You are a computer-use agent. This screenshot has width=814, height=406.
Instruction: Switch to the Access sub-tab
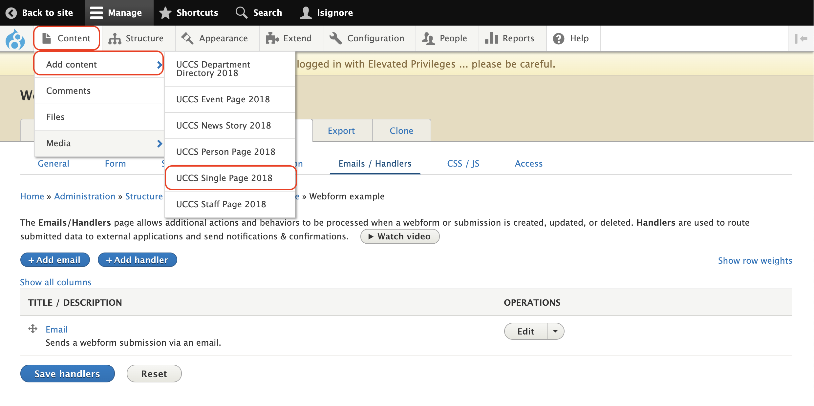[x=528, y=164]
